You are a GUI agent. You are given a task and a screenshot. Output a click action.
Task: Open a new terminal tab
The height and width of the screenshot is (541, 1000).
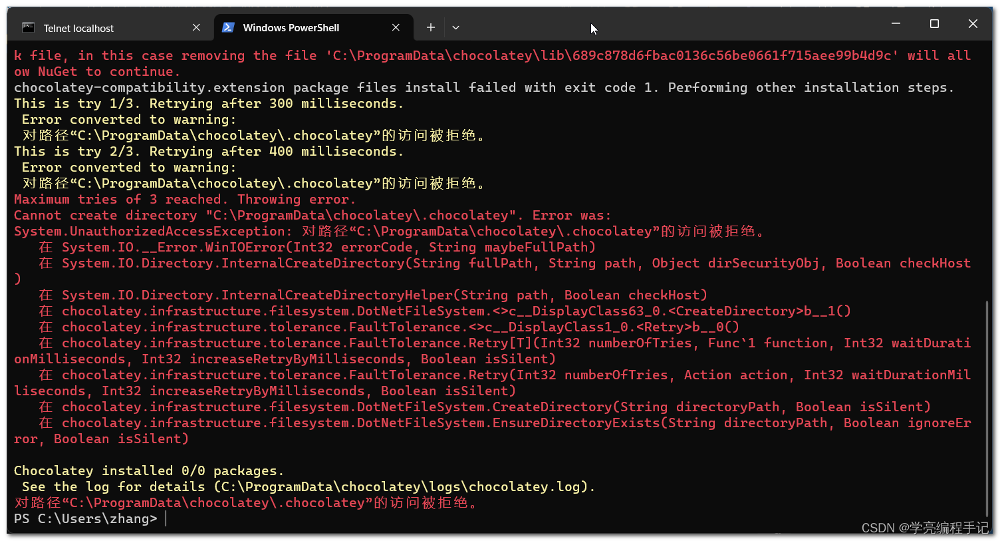[x=431, y=27]
